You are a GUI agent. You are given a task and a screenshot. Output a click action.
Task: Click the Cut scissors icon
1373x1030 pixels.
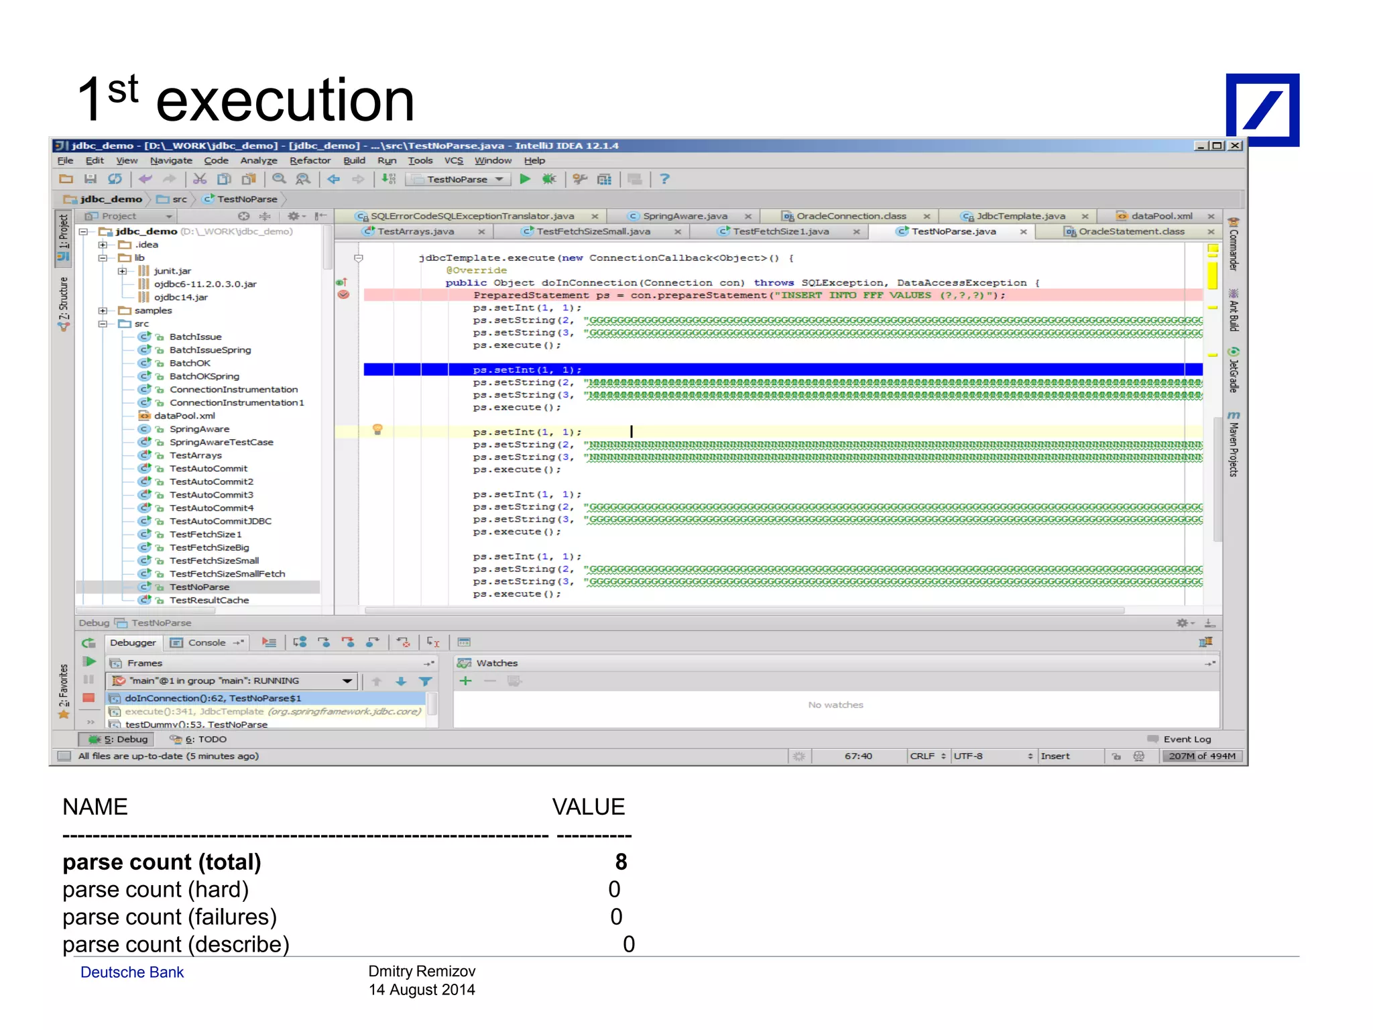pos(200,179)
